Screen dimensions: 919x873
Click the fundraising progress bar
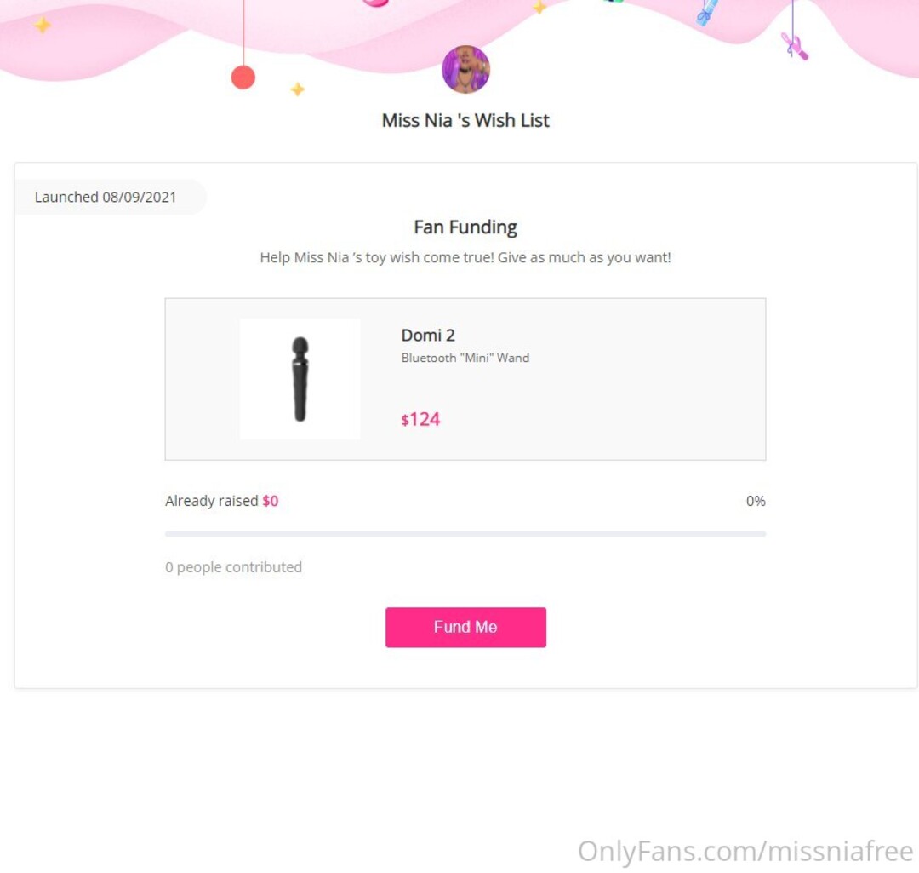[465, 534]
